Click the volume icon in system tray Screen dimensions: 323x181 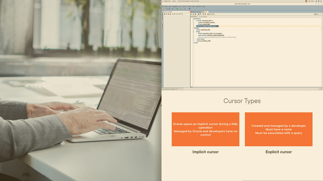(x=319, y=1)
